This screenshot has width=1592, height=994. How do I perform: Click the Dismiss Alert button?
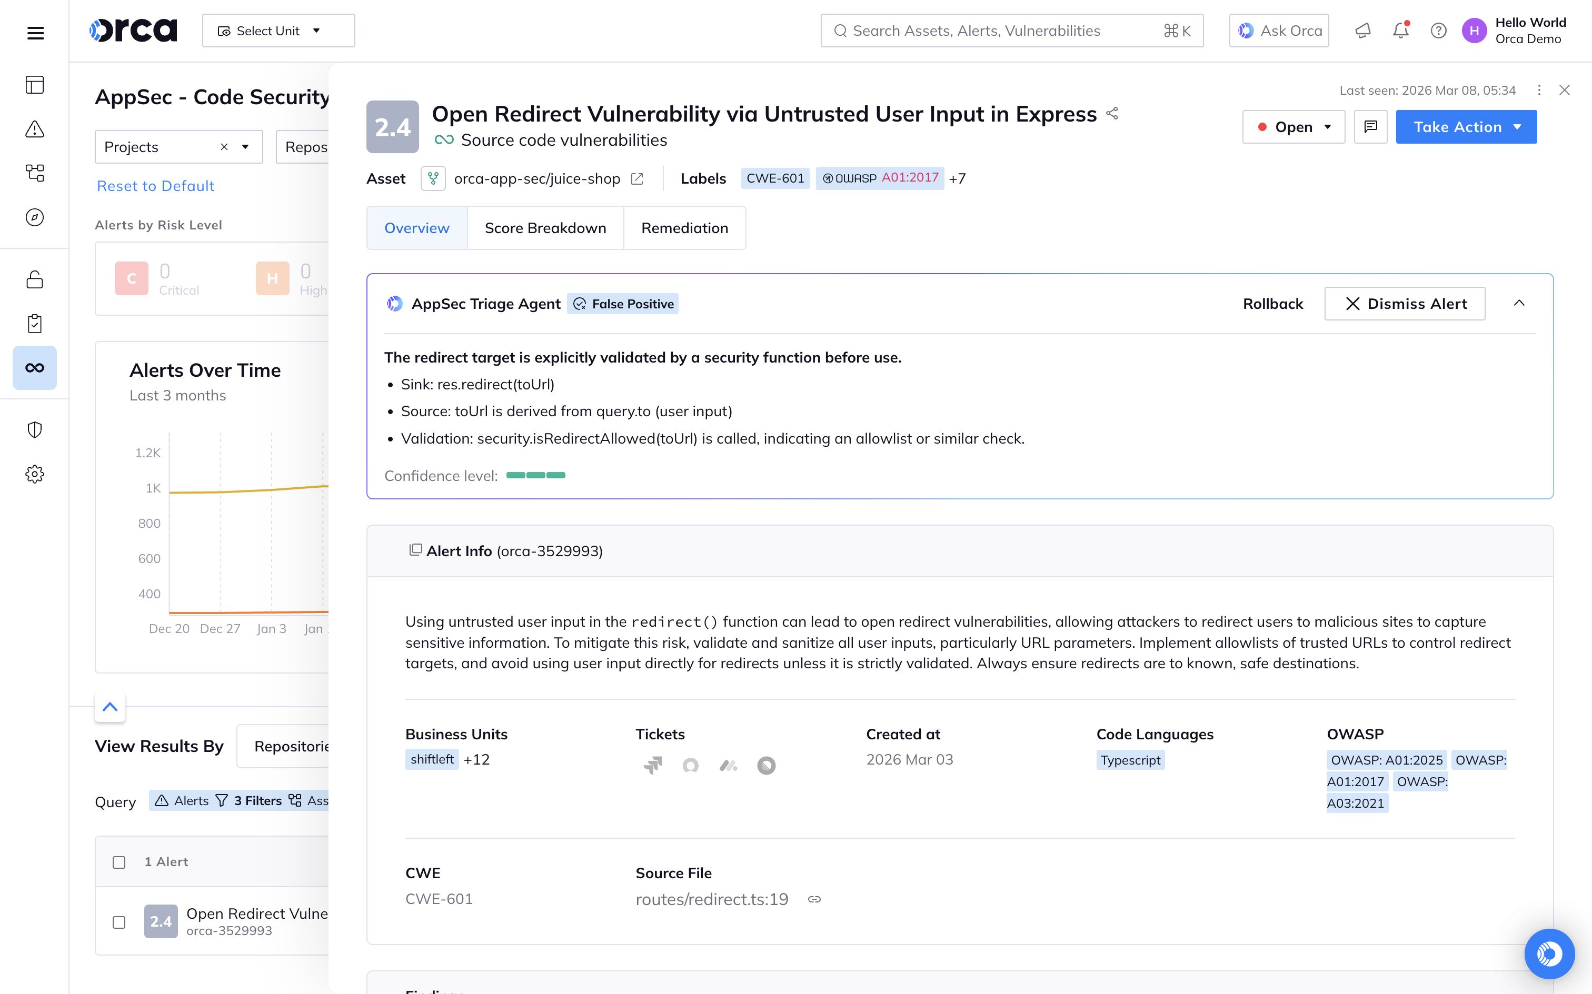[1404, 303]
